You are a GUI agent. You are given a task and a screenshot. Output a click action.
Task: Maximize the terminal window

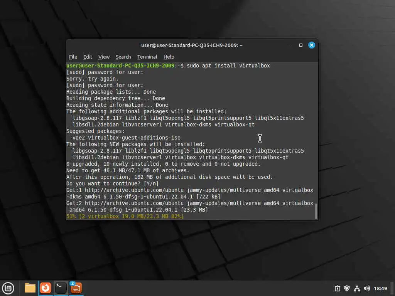[301, 45]
